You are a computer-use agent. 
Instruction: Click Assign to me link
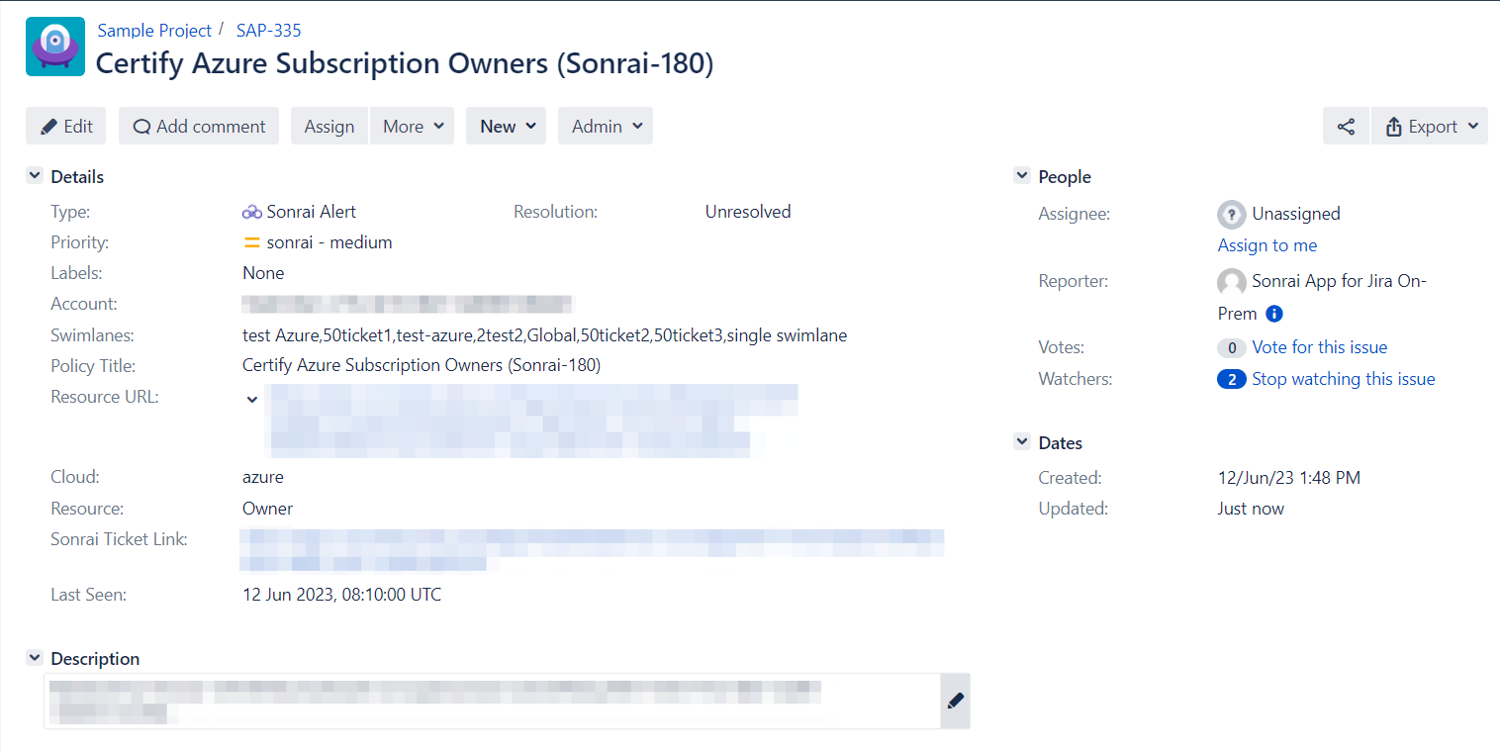point(1267,245)
